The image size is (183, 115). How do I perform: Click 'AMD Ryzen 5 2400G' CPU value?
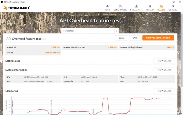click(89, 77)
